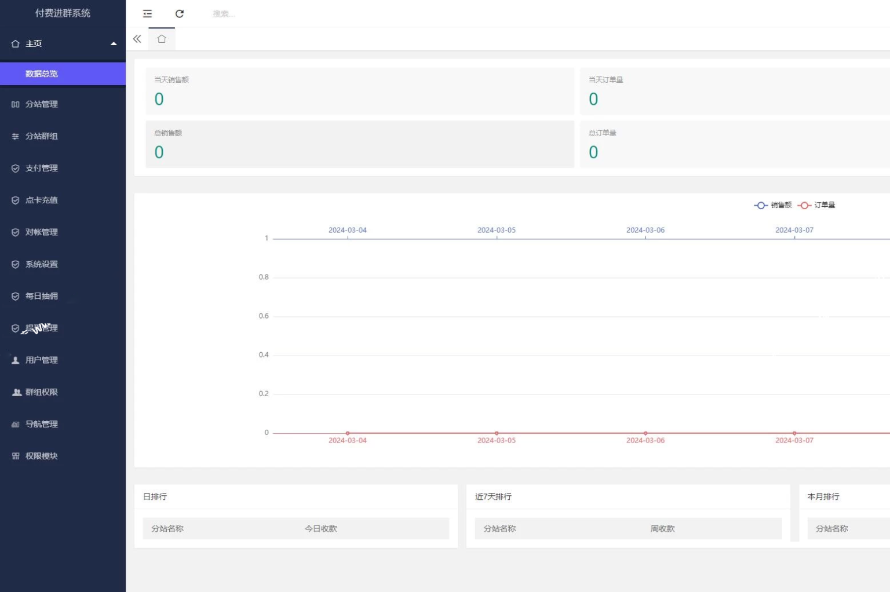Screen dimensions: 890x592
Task: Click the 2024-03-04 red data point
Action: pyautogui.click(x=348, y=433)
